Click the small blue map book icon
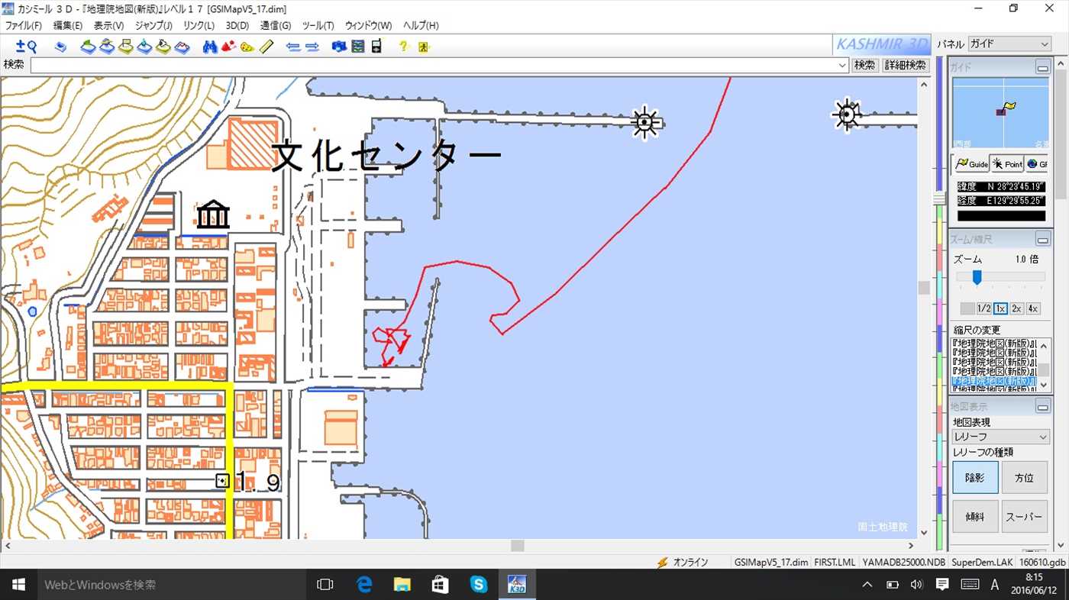 pos(61,47)
